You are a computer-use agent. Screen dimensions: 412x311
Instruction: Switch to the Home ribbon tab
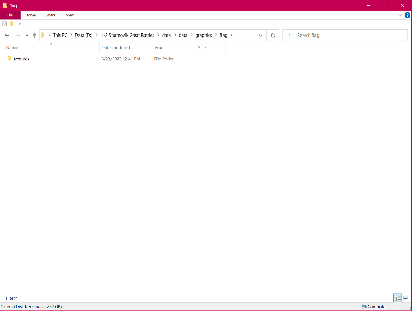pyautogui.click(x=31, y=15)
